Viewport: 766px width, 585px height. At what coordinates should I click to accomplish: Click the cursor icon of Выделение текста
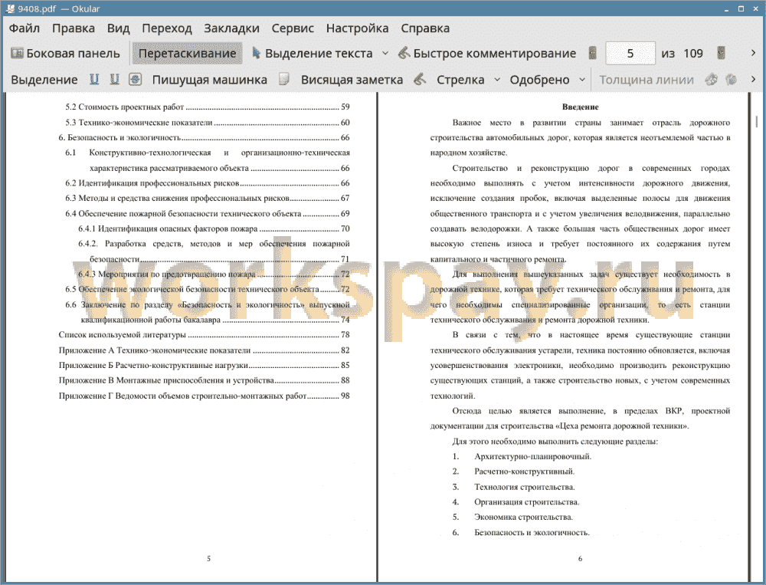pos(256,53)
